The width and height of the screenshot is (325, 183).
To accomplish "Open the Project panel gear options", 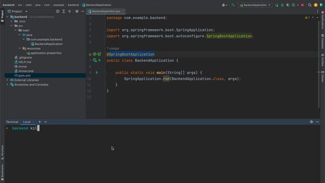I will coord(77,11).
